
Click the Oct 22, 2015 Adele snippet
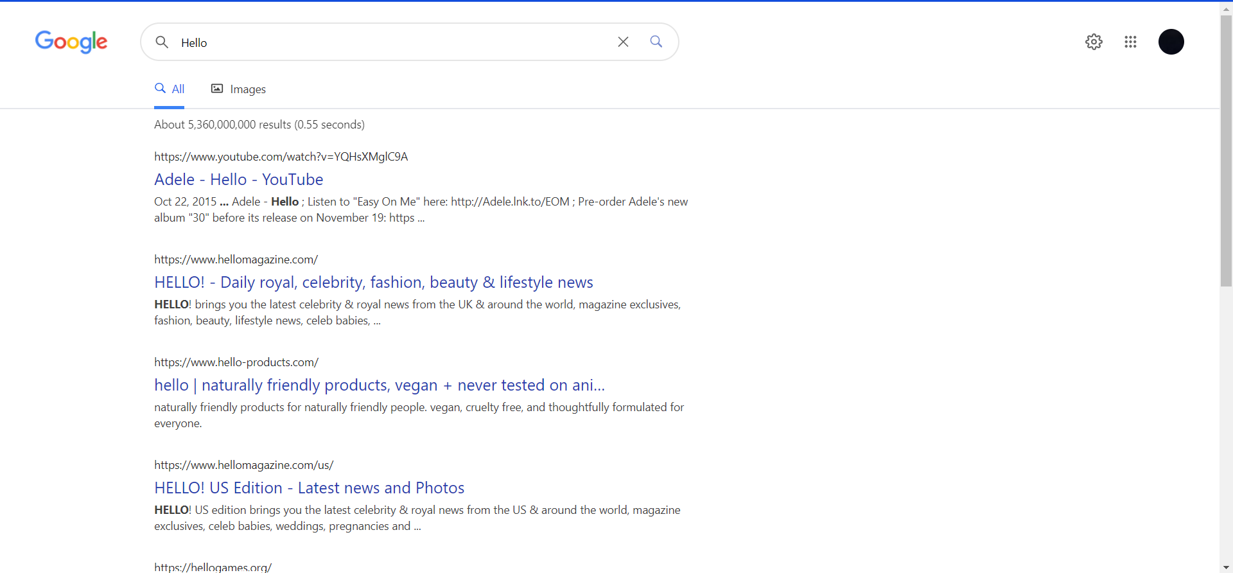(x=421, y=209)
